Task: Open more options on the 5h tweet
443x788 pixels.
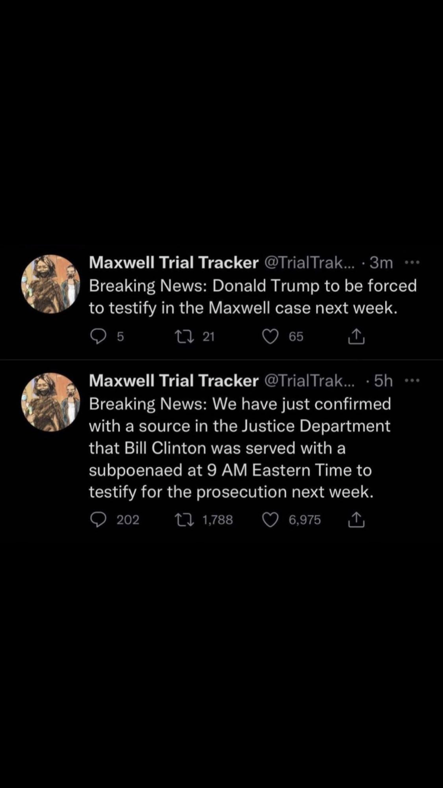Action: point(411,381)
